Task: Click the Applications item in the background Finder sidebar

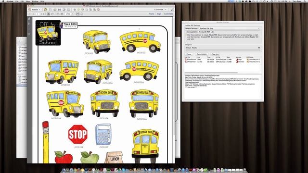Action: pyautogui.click(x=23, y=59)
